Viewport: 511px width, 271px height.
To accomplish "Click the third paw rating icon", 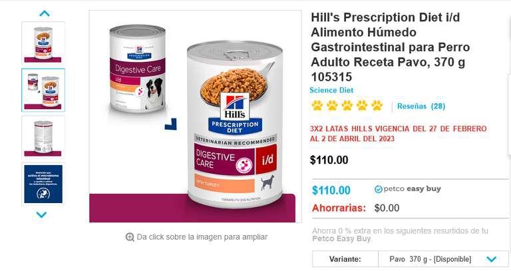I will pos(347,105).
